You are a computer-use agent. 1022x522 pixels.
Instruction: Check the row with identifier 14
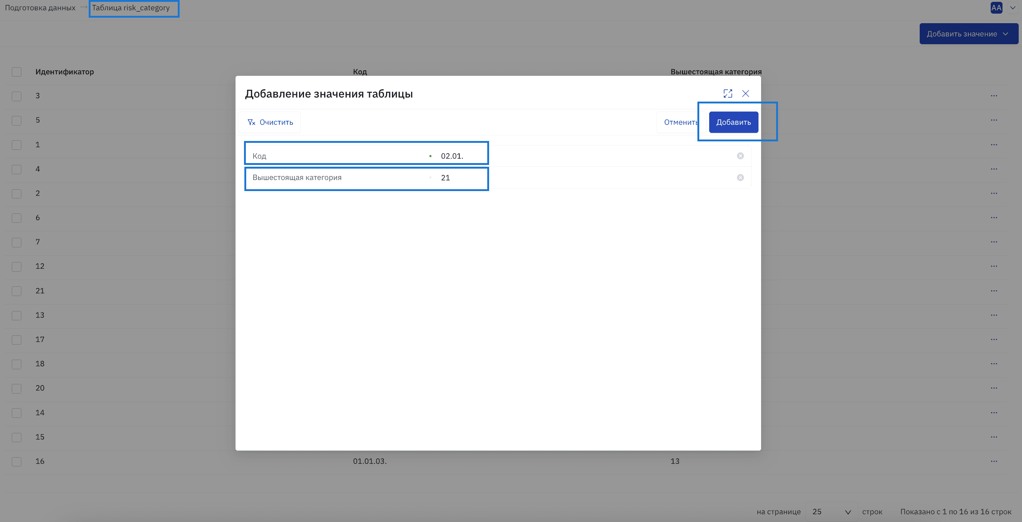pos(17,413)
